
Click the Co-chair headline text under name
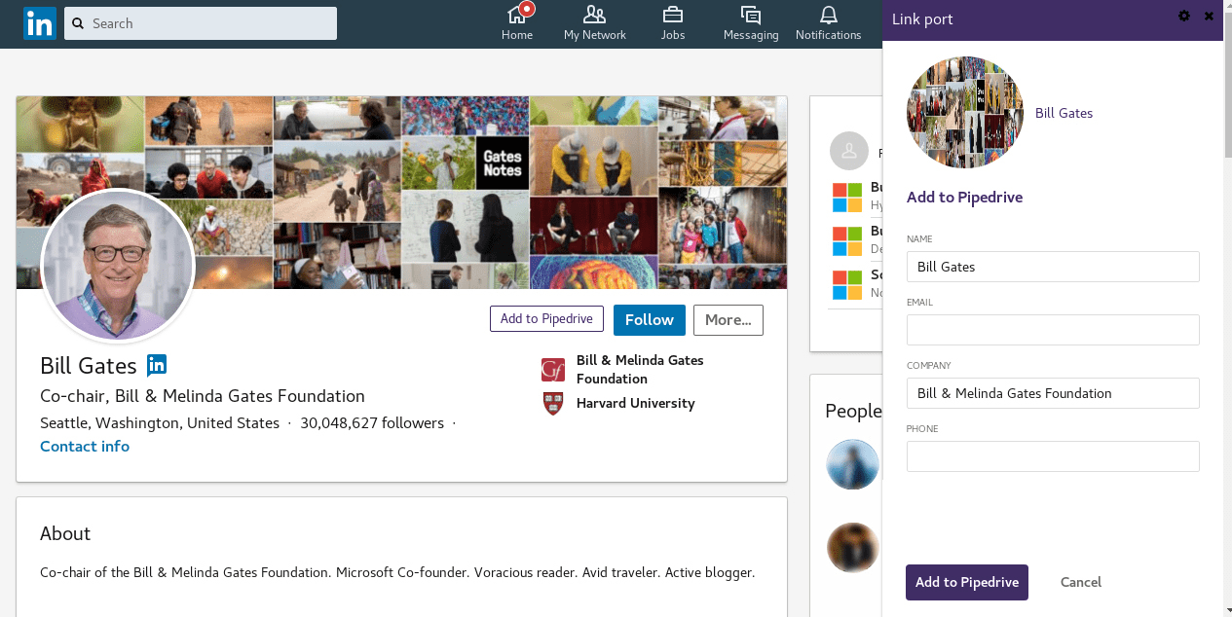pos(203,396)
